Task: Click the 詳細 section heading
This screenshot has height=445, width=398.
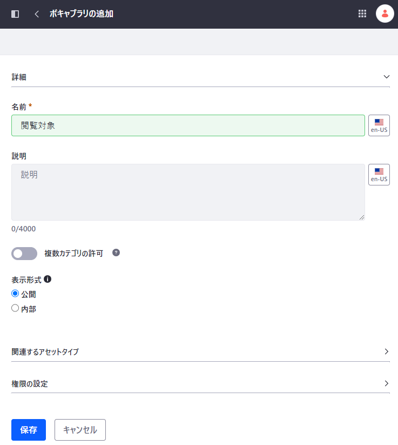Action: pyautogui.click(x=19, y=77)
